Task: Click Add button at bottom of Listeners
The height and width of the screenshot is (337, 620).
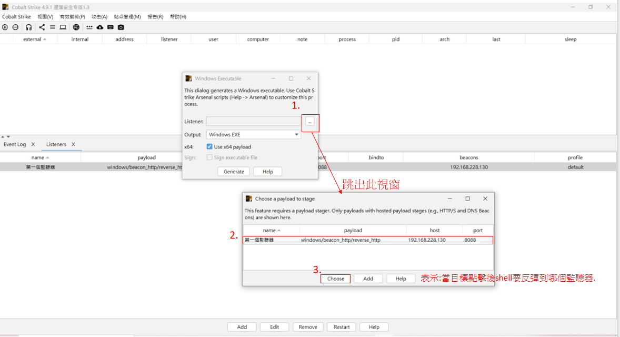Action: coord(242,327)
